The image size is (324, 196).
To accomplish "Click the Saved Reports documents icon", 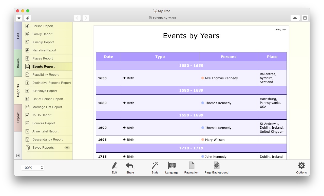I will (27, 148).
